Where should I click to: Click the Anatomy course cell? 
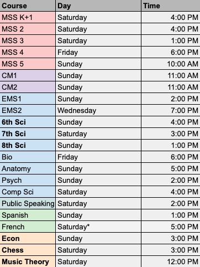pyautogui.click(x=28, y=168)
